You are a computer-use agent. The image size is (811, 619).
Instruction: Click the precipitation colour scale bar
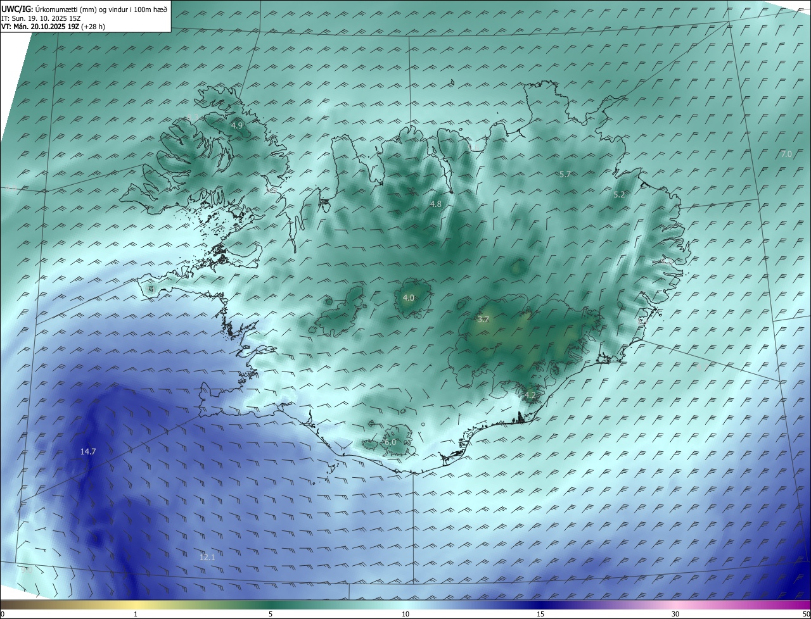click(x=405, y=604)
